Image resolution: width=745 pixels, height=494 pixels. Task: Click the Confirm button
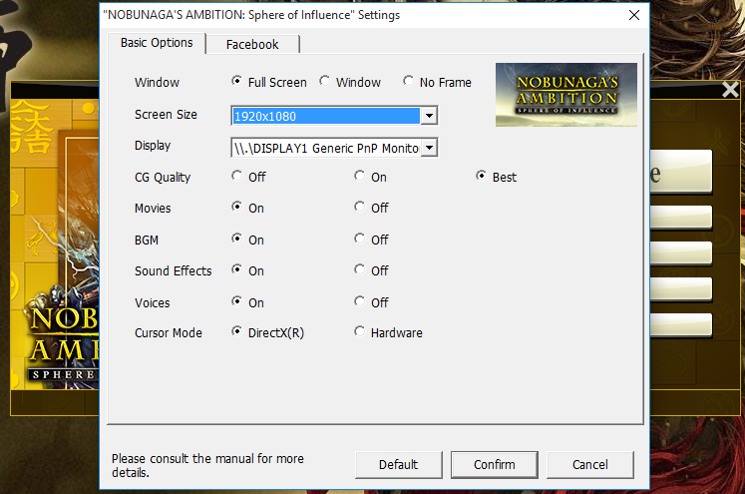pos(494,464)
